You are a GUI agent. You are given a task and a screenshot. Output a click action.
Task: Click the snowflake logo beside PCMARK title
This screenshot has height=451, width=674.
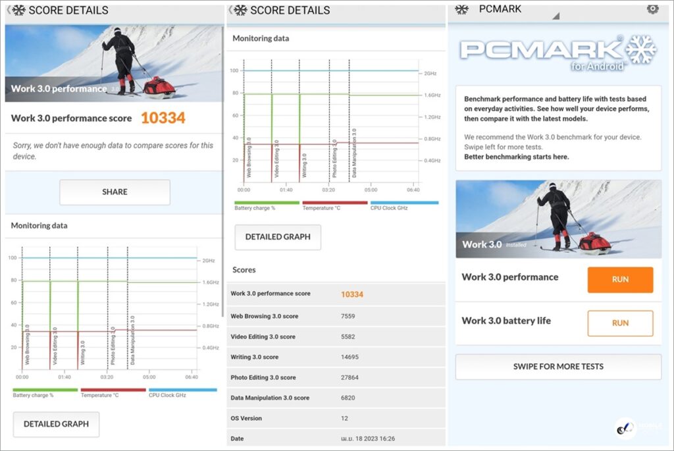coord(462,9)
